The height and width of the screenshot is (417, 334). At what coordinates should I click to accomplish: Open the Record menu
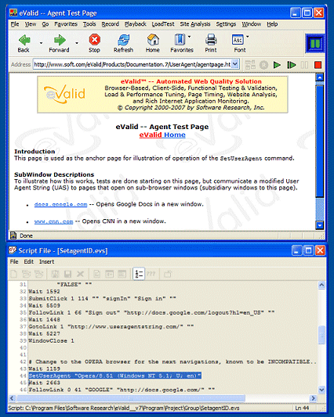click(x=110, y=24)
